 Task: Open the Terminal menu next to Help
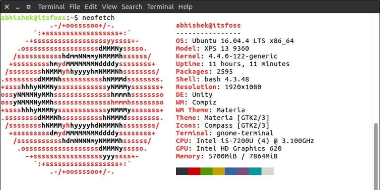coord(160,7)
